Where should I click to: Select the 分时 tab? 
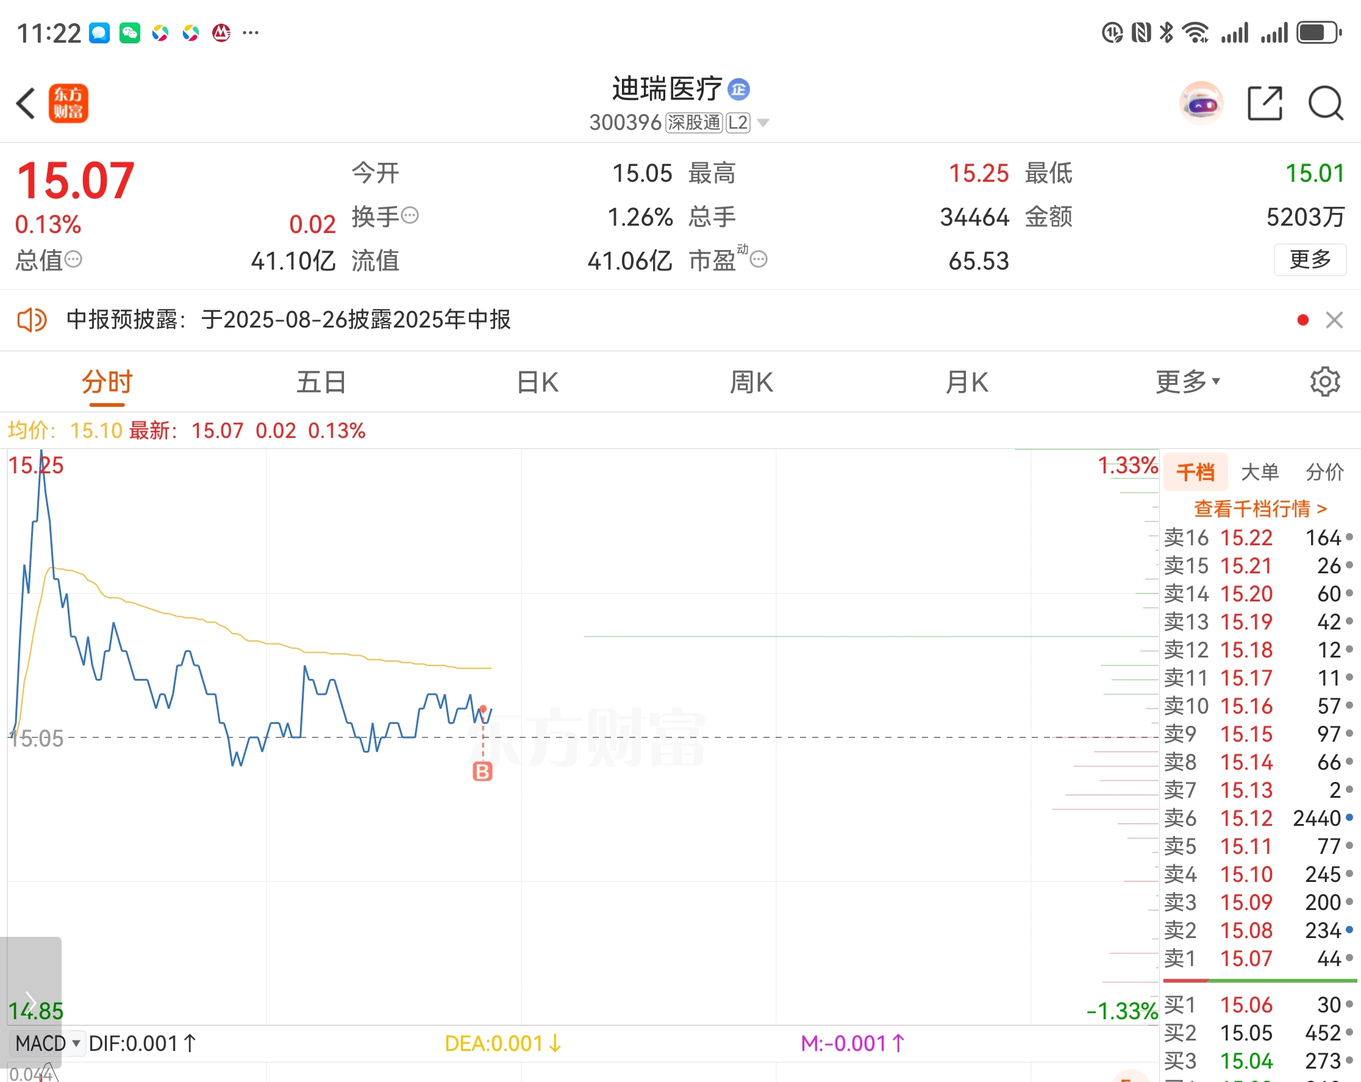(x=107, y=382)
